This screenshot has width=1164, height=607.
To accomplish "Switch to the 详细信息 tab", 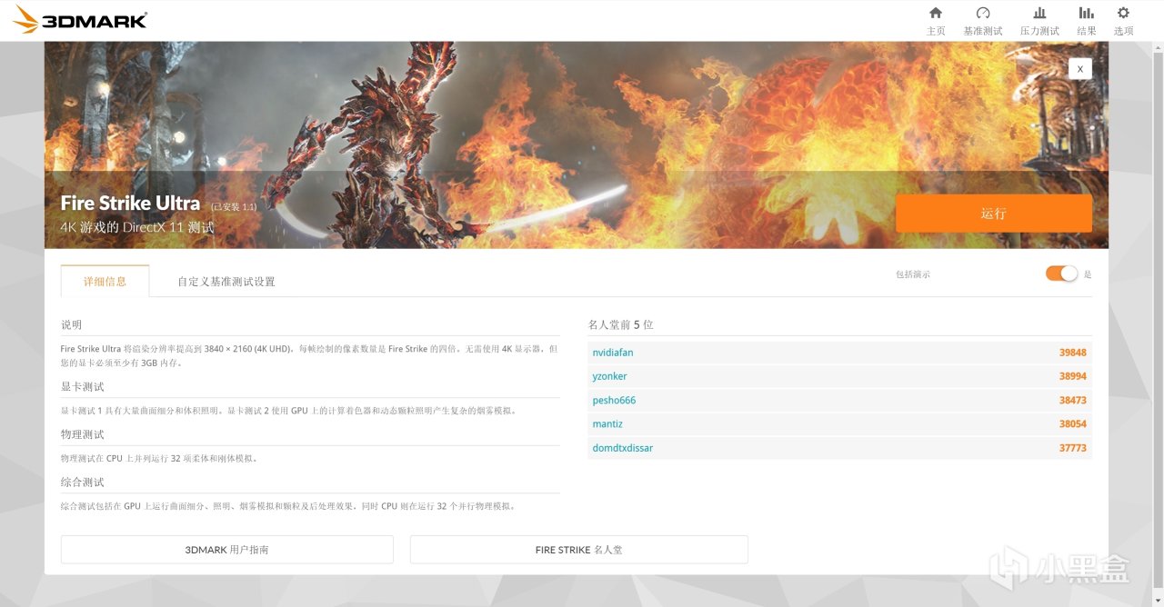I will pyautogui.click(x=105, y=281).
